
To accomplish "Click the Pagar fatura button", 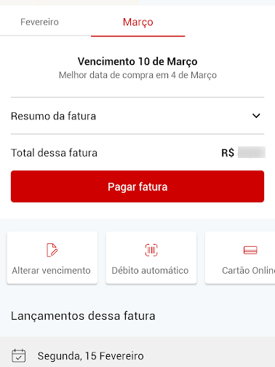I will [x=137, y=186].
